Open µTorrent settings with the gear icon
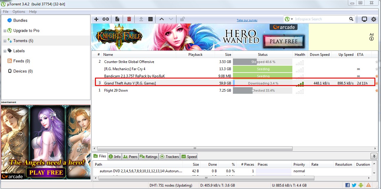The height and width of the screenshot is (189, 381). point(374,19)
